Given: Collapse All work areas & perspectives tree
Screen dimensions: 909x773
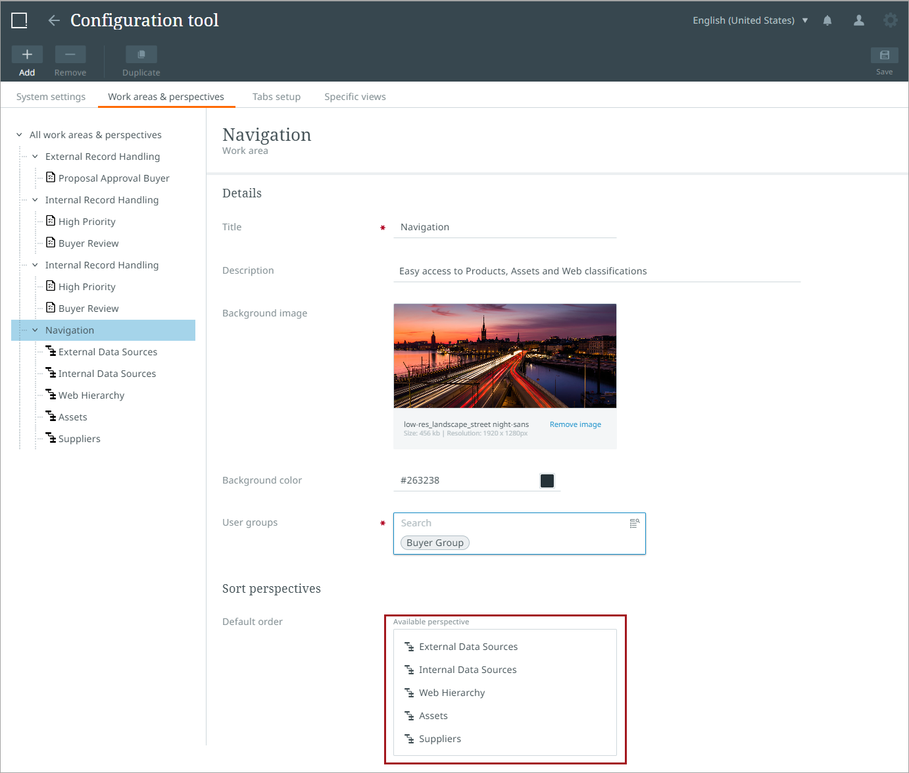Looking at the screenshot, I should coord(19,135).
